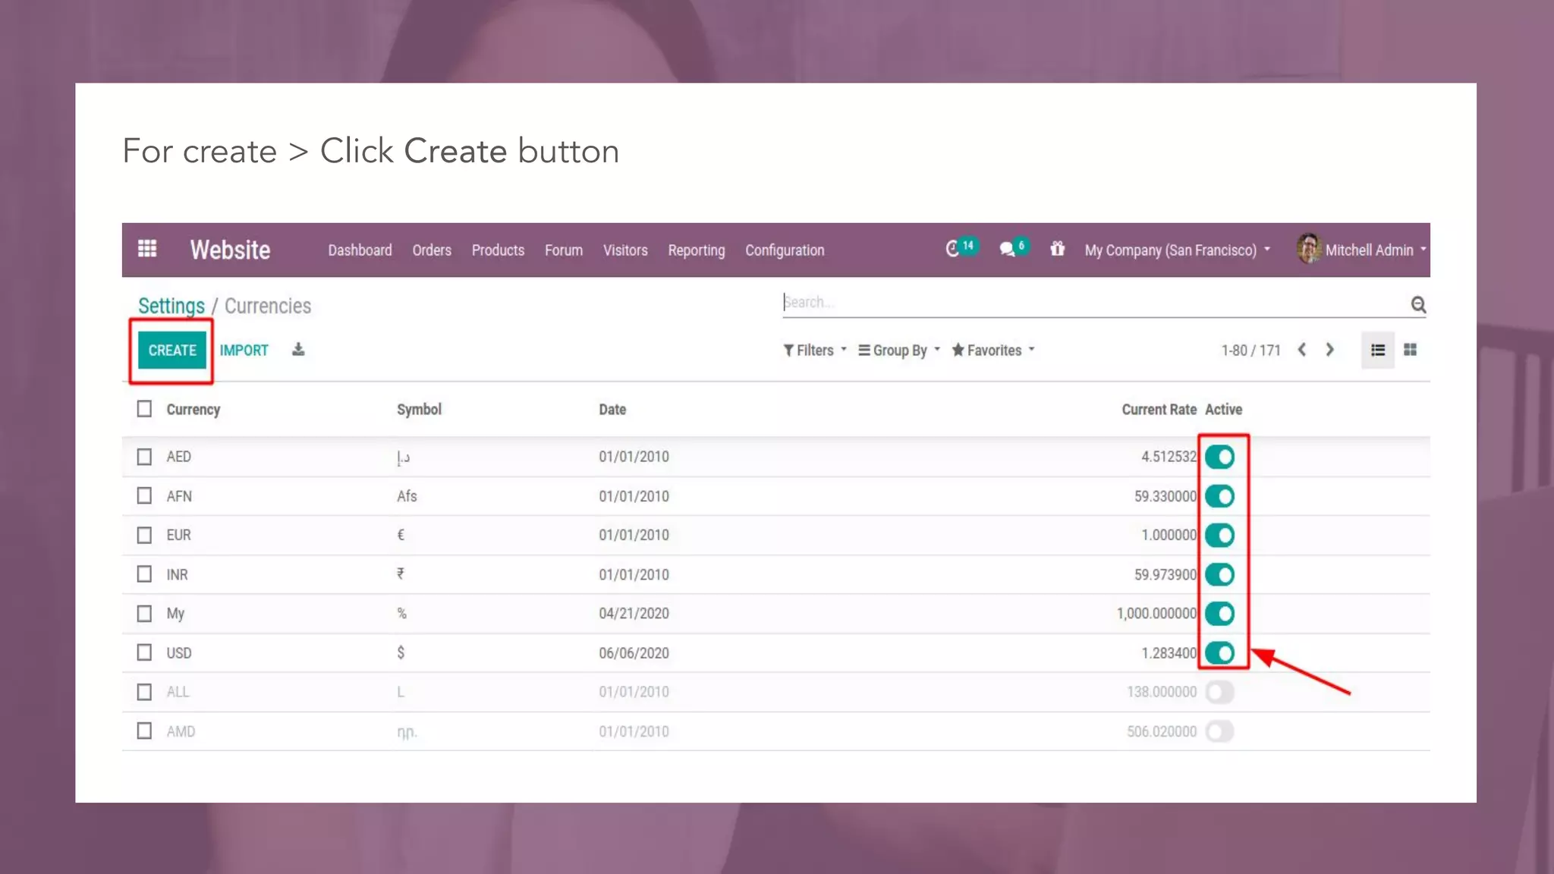Image resolution: width=1554 pixels, height=874 pixels.
Task: Open the apps grid menu icon
Action: pyautogui.click(x=147, y=249)
